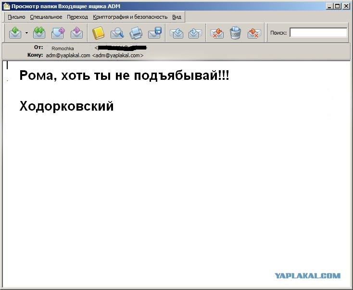This screenshot has width=353, height=290.
Task: Click the Поиск search input field
Action: click(318, 33)
